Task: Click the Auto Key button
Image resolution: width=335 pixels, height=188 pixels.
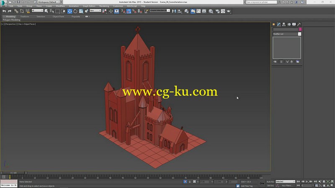Action: pyautogui.click(x=270, y=182)
